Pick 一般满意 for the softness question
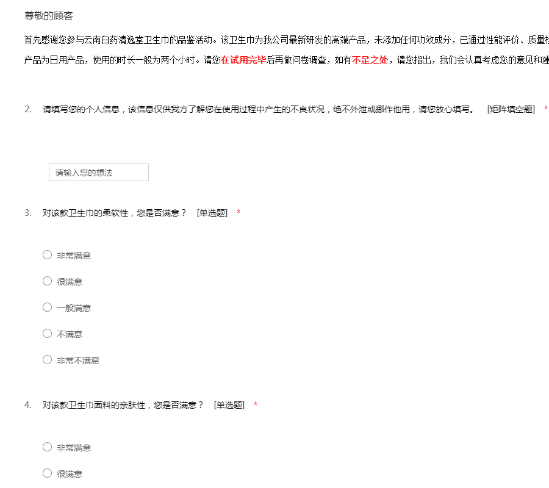This screenshot has width=549, height=488. tap(48, 307)
